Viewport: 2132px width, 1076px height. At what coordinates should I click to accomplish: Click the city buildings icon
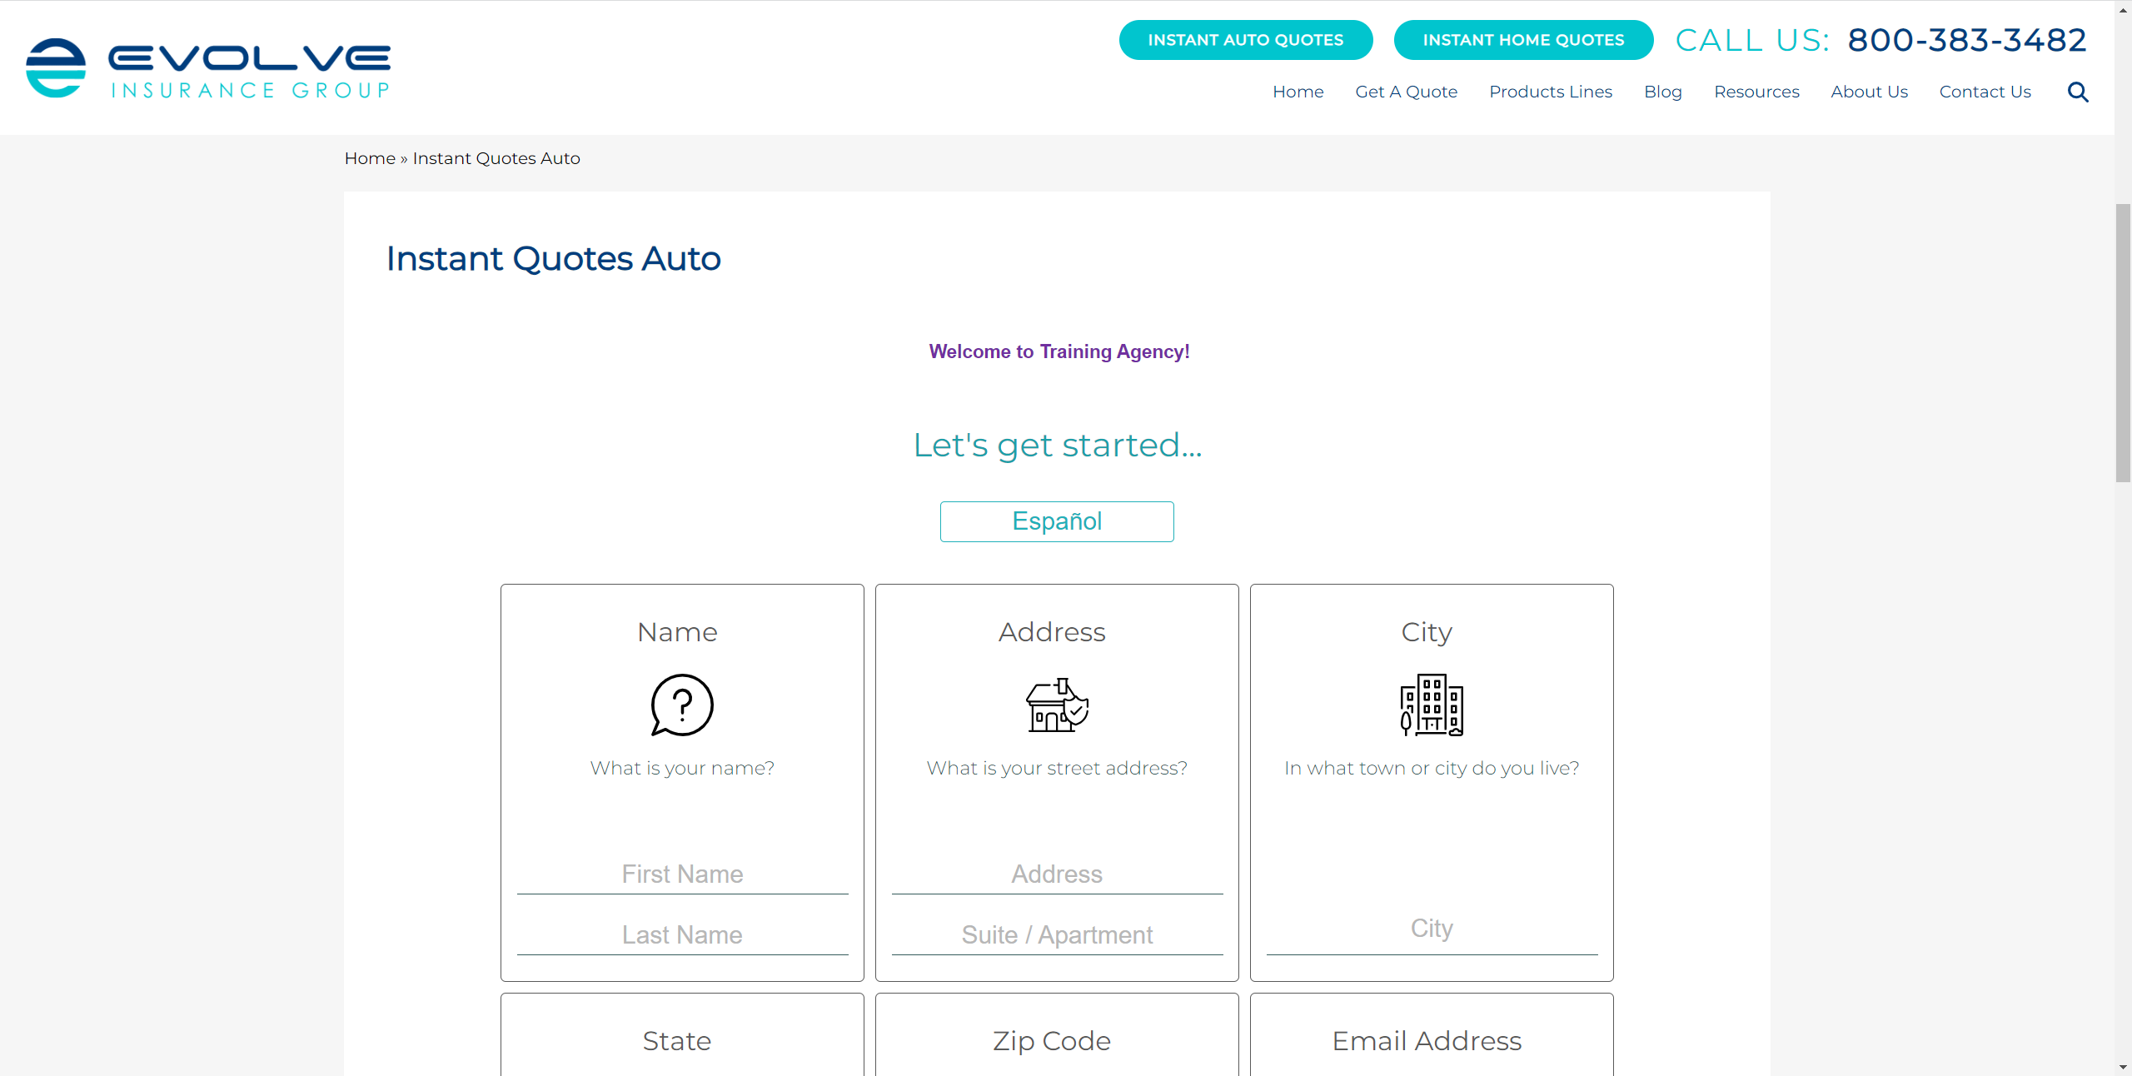(x=1431, y=705)
